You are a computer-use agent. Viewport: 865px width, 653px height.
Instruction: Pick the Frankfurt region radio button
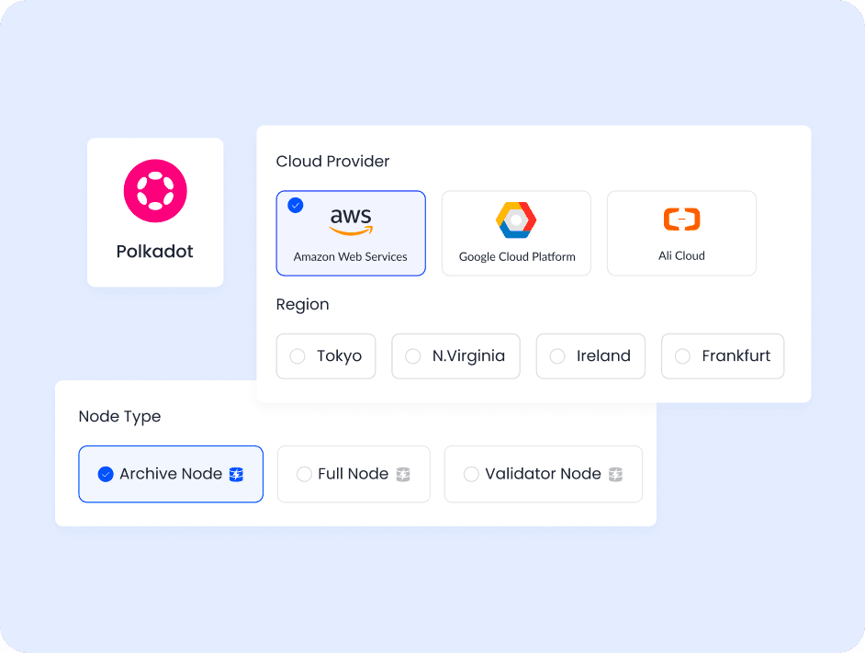pos(682,356)
